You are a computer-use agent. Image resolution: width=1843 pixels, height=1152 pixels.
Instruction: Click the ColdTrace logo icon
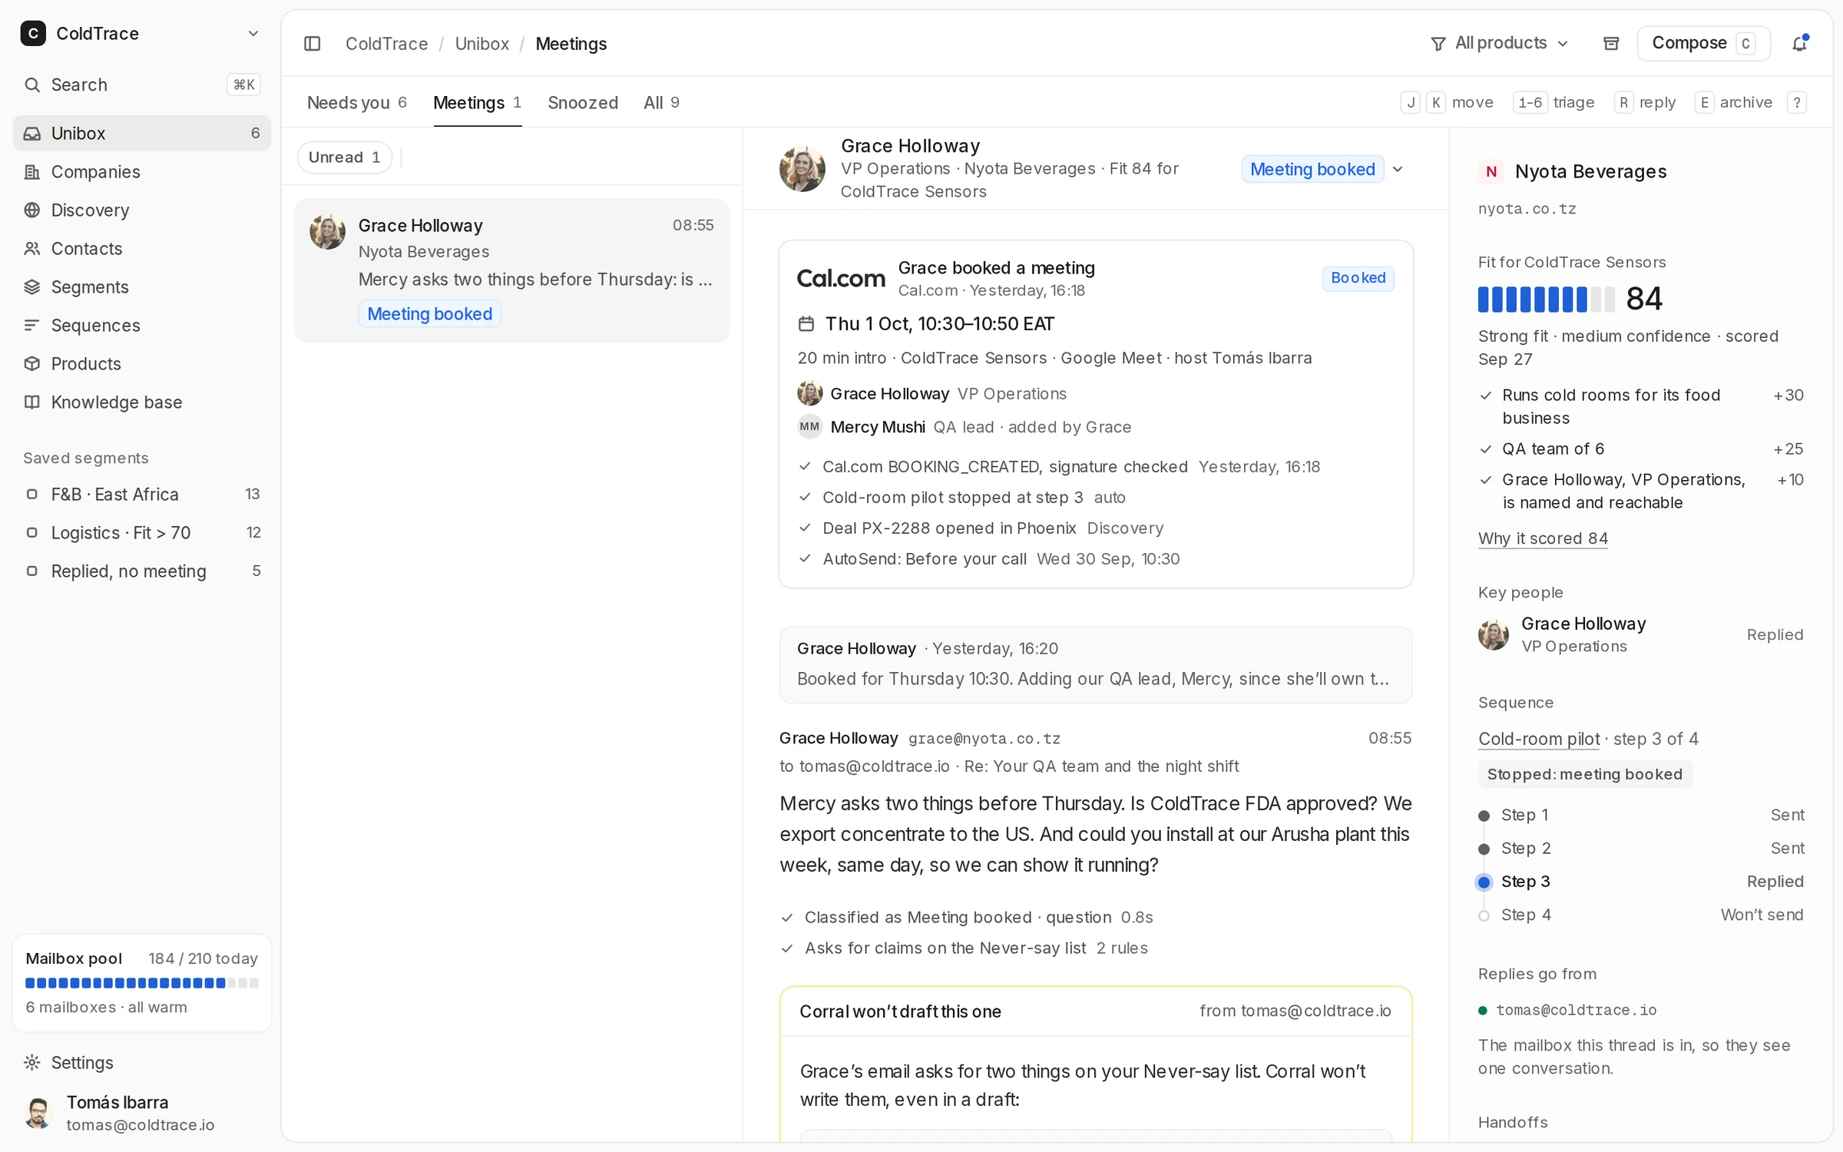(33, 34)
